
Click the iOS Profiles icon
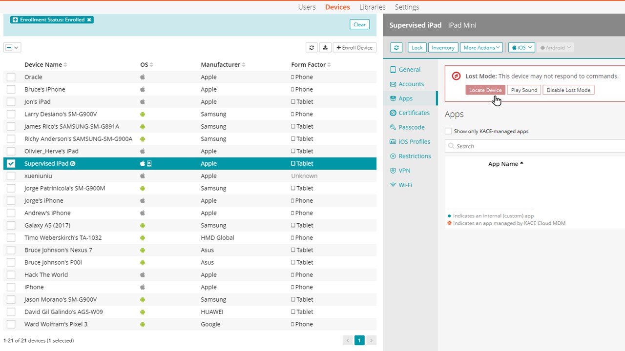point(393,142)
